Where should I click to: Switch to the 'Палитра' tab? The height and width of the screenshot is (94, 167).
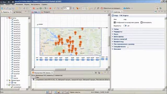pyautogui.click(x=17, y=12)
